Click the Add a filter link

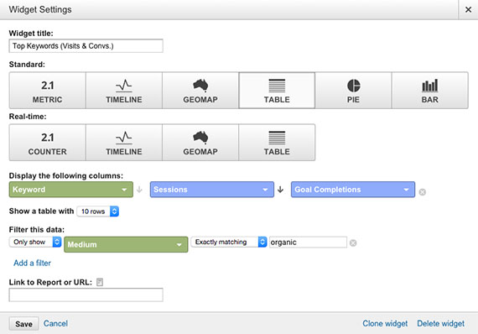[x=32, y=263]
